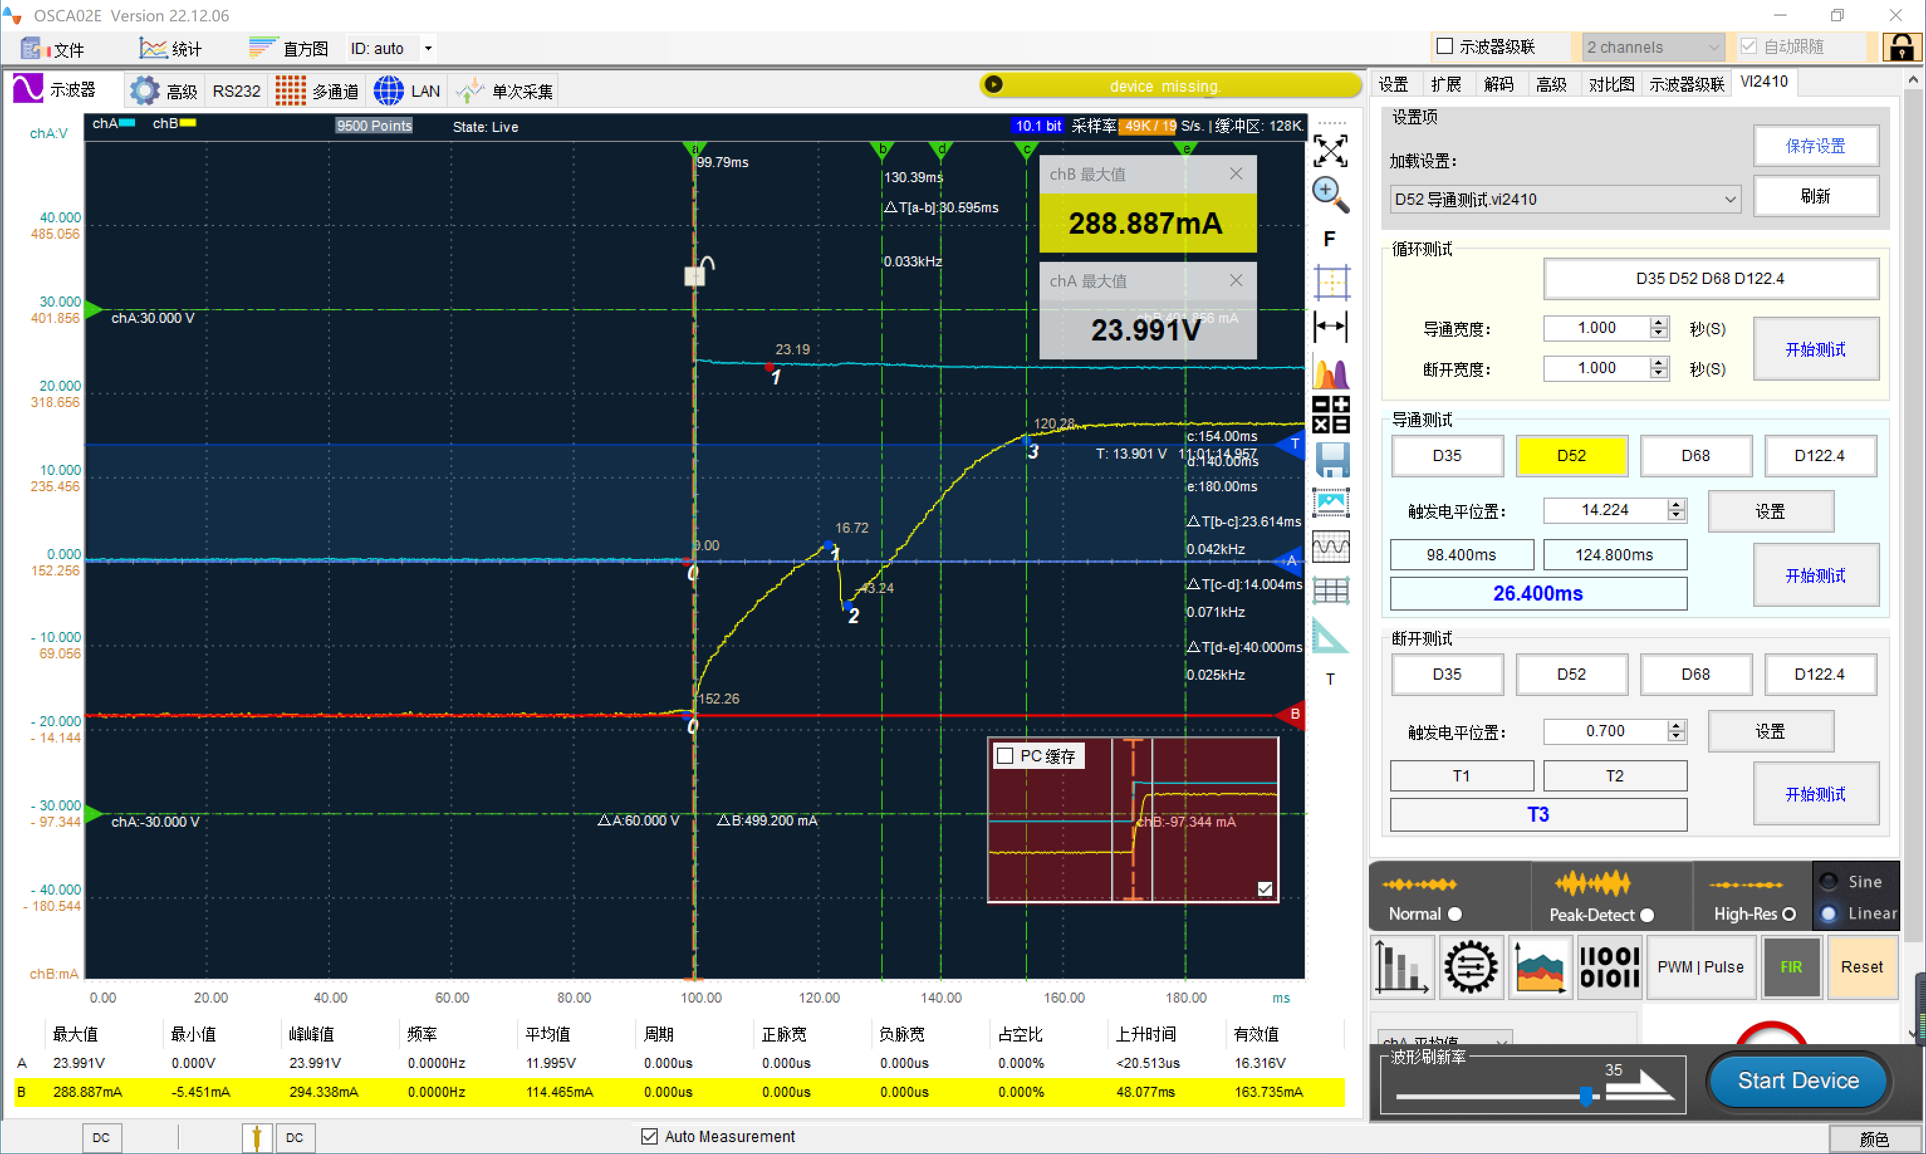Click the settings gear with sliders icon
The image size is (1926, 1154).
pos(1471,967)
